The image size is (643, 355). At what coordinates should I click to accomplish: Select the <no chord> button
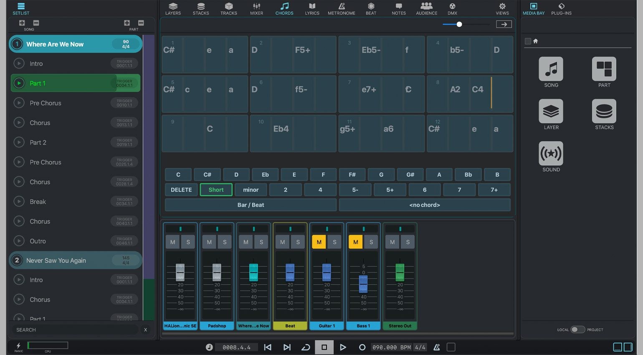click(425, 205)
